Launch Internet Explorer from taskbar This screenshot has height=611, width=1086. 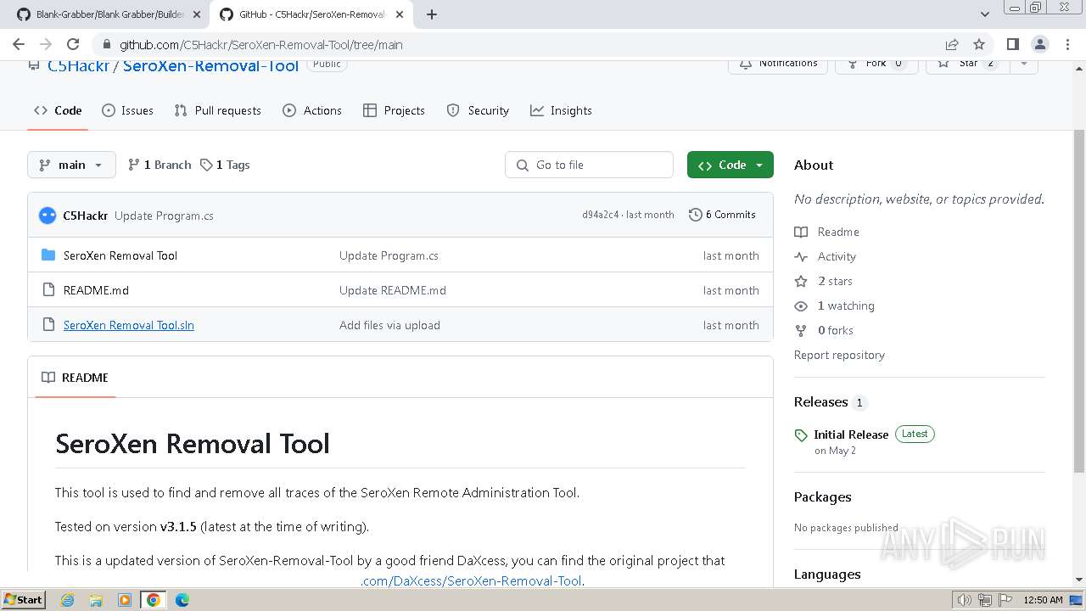[67, 600]
